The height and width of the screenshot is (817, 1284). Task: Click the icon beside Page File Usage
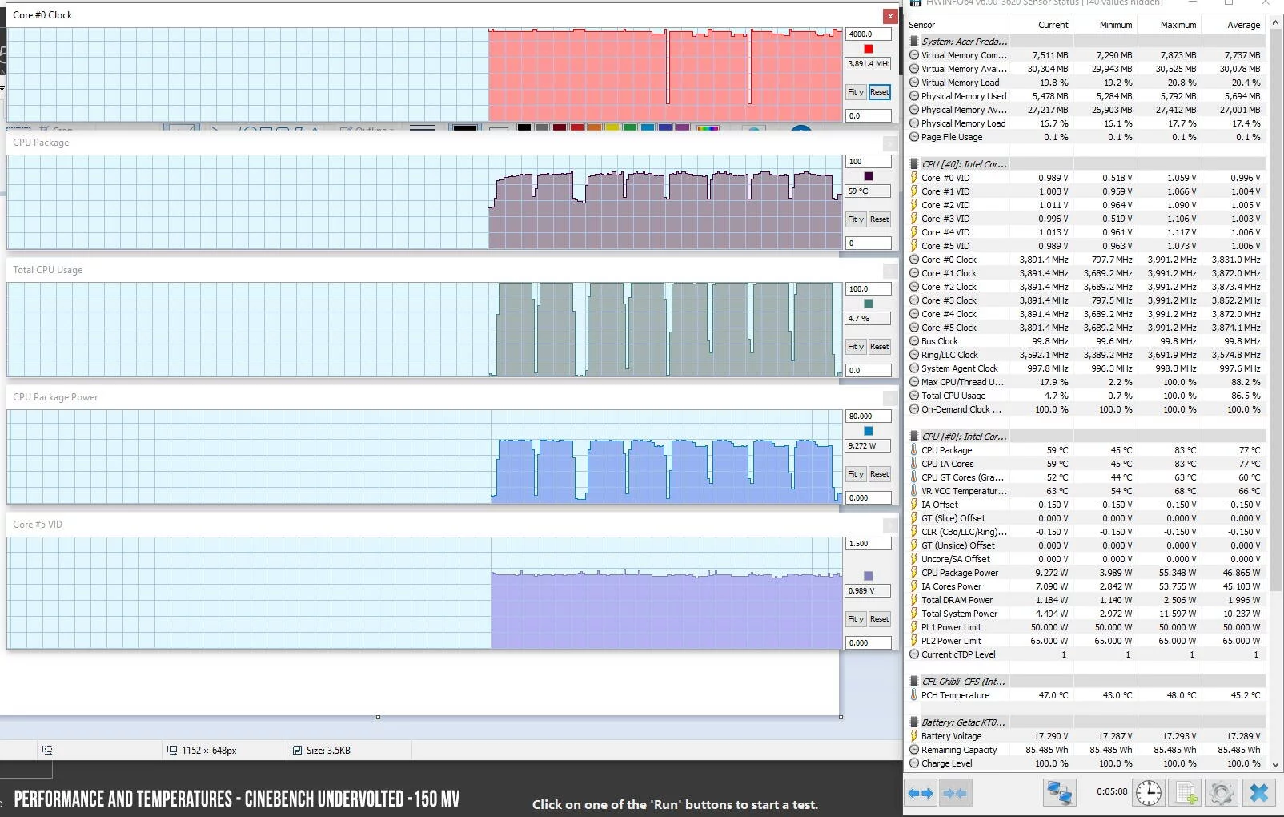914,137
